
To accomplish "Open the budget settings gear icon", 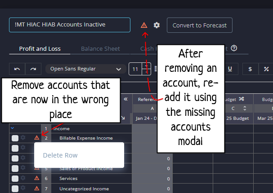I will [157, 25].
